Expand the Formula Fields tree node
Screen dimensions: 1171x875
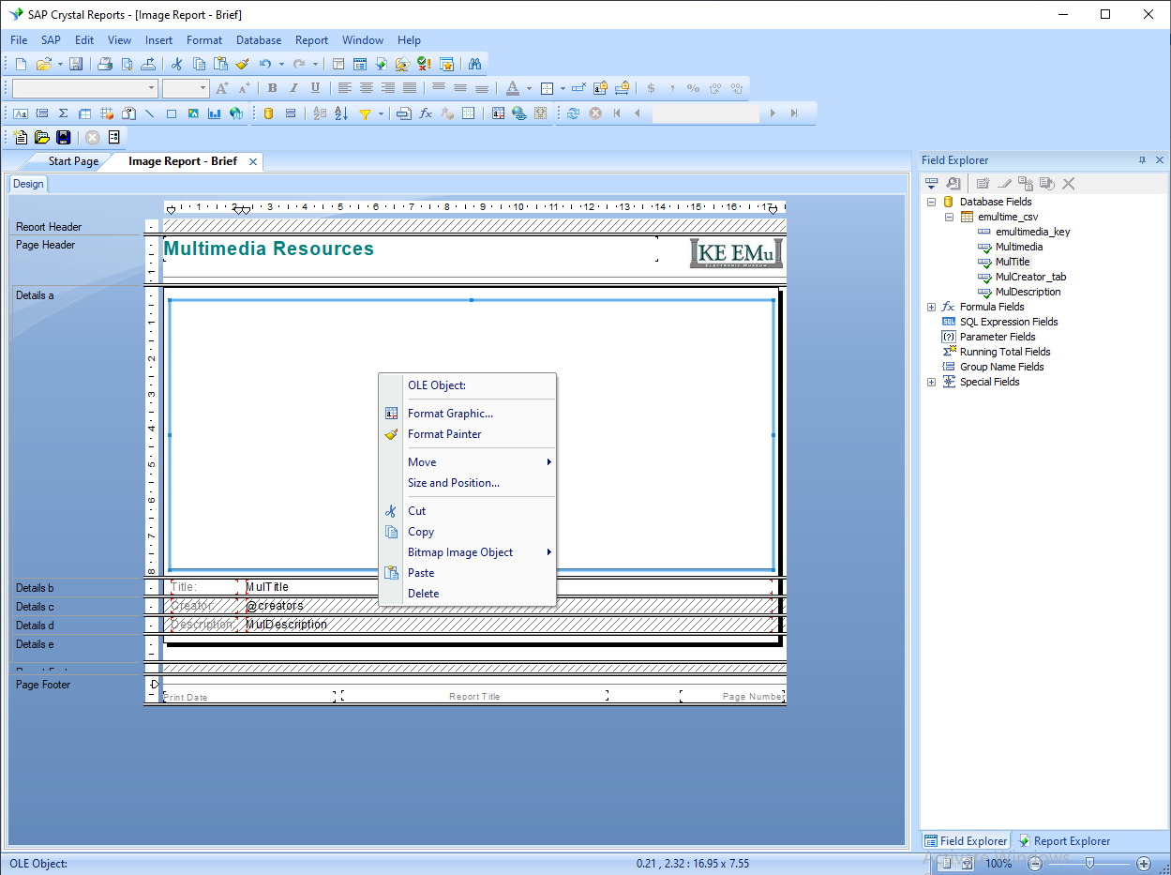[x=932, y=307]
